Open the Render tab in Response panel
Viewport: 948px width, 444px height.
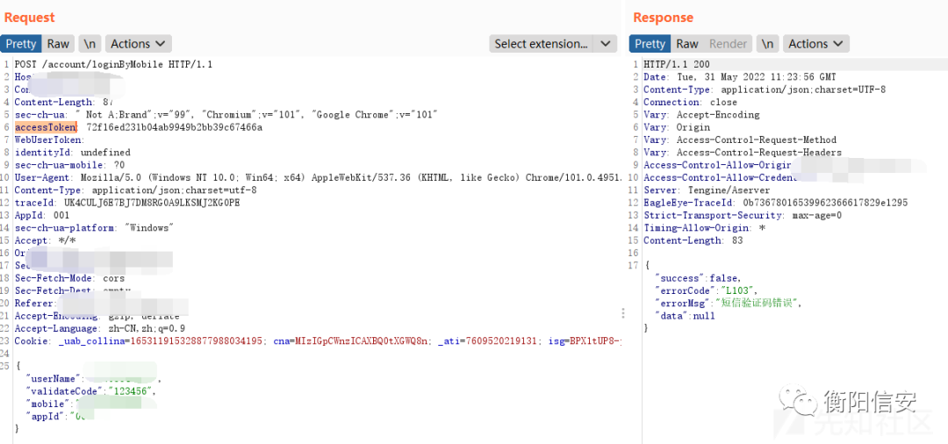pyautogui.click(x=728, y=44)
